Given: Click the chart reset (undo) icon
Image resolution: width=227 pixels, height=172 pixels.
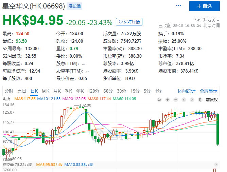Looking at the screenshot, I should point(159,99).
